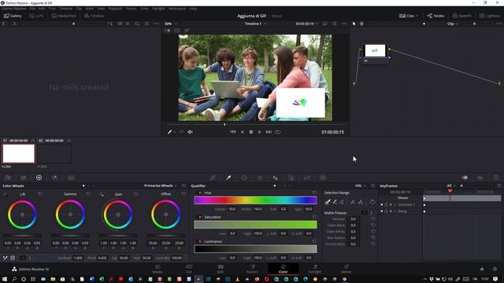
Task: Open gallery options three-dot menu
Action: click(157, 24)
